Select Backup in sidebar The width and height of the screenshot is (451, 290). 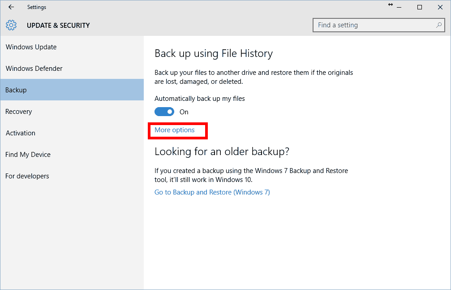pos(72,90)
